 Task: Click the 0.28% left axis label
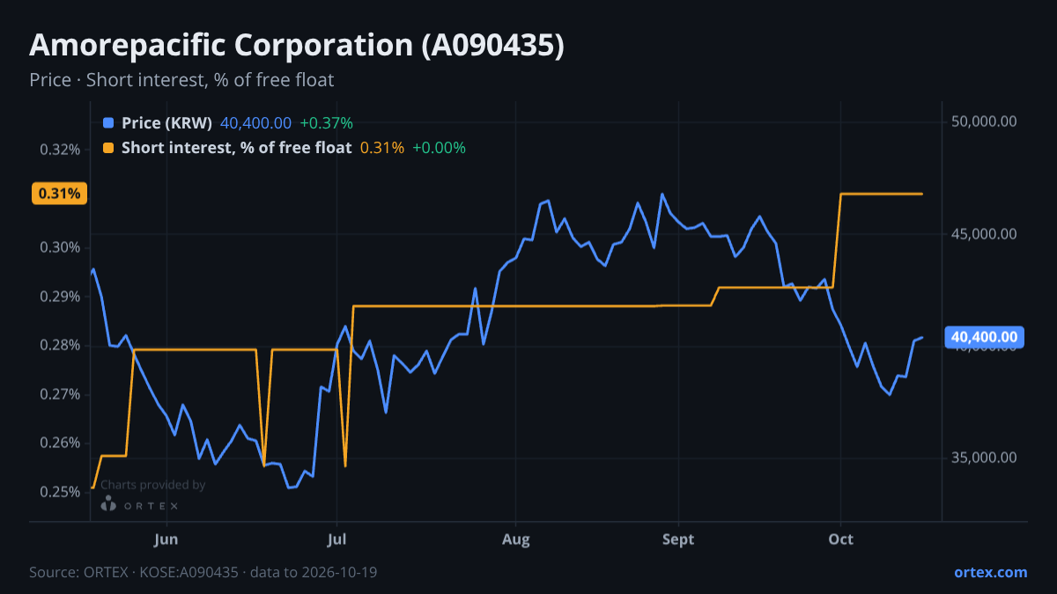(x=60, y=345)
